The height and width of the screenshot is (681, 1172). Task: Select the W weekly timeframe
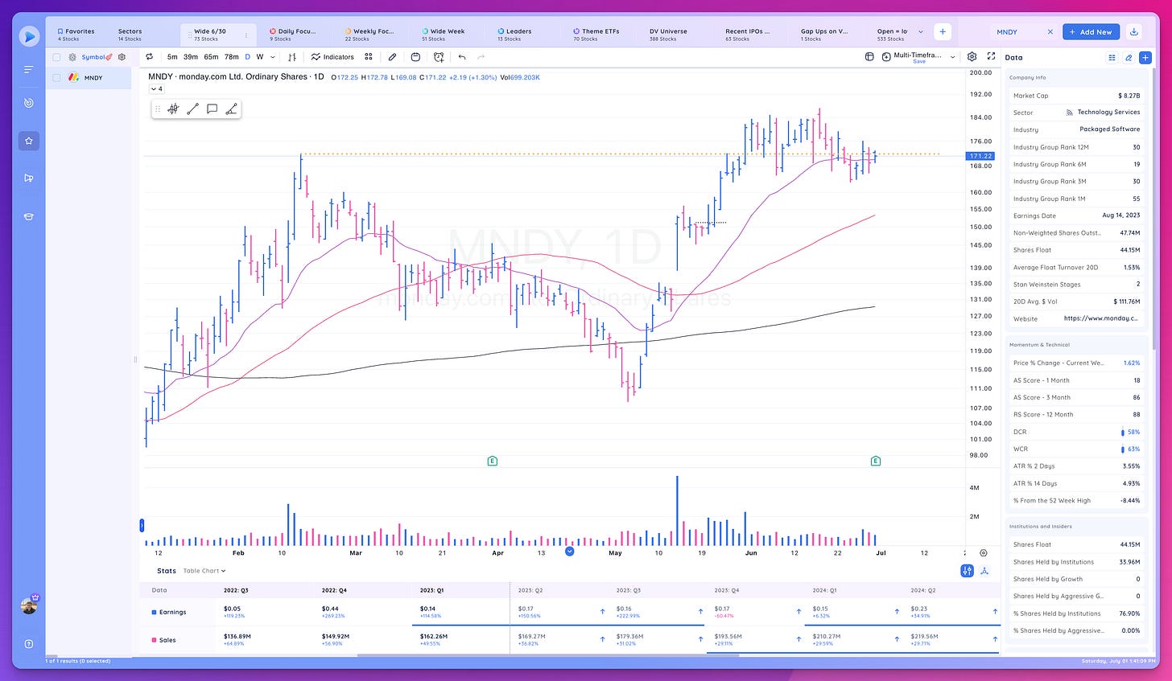(260, 57)
